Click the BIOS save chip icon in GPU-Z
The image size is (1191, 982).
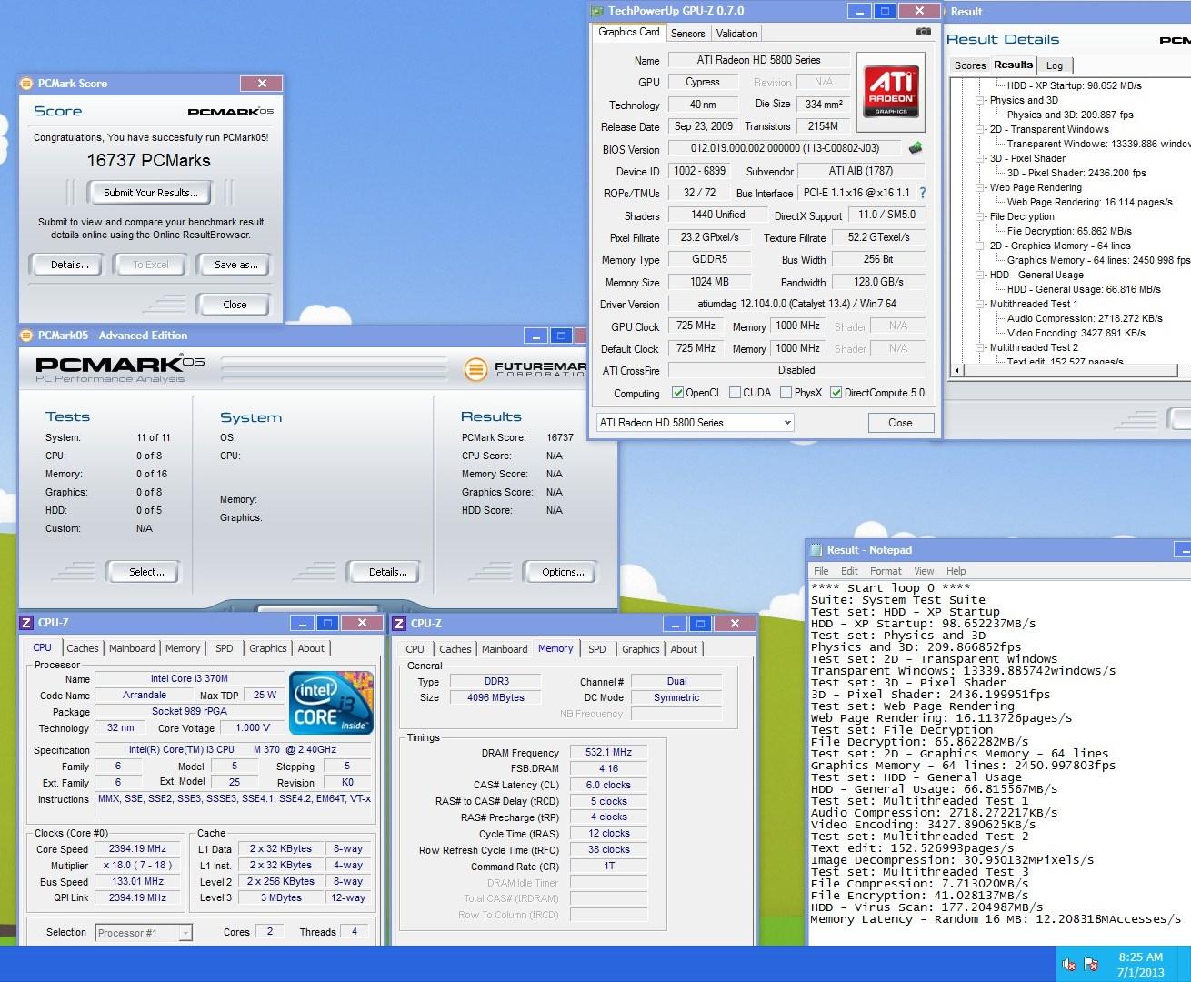point(915,147)
